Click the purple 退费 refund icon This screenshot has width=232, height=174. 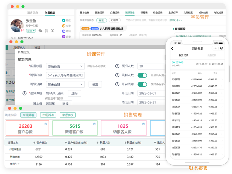[64, 37]
